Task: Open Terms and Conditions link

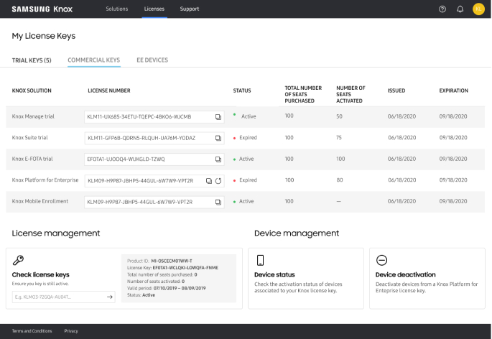Action: [32, 331]
